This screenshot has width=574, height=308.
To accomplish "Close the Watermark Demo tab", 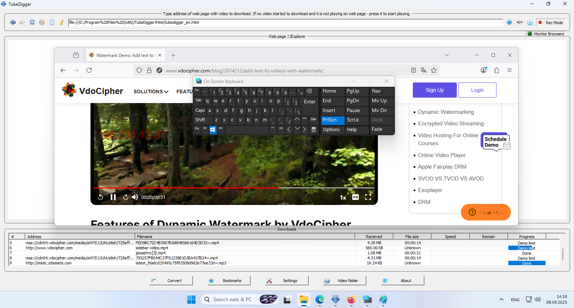I will 160,55.
